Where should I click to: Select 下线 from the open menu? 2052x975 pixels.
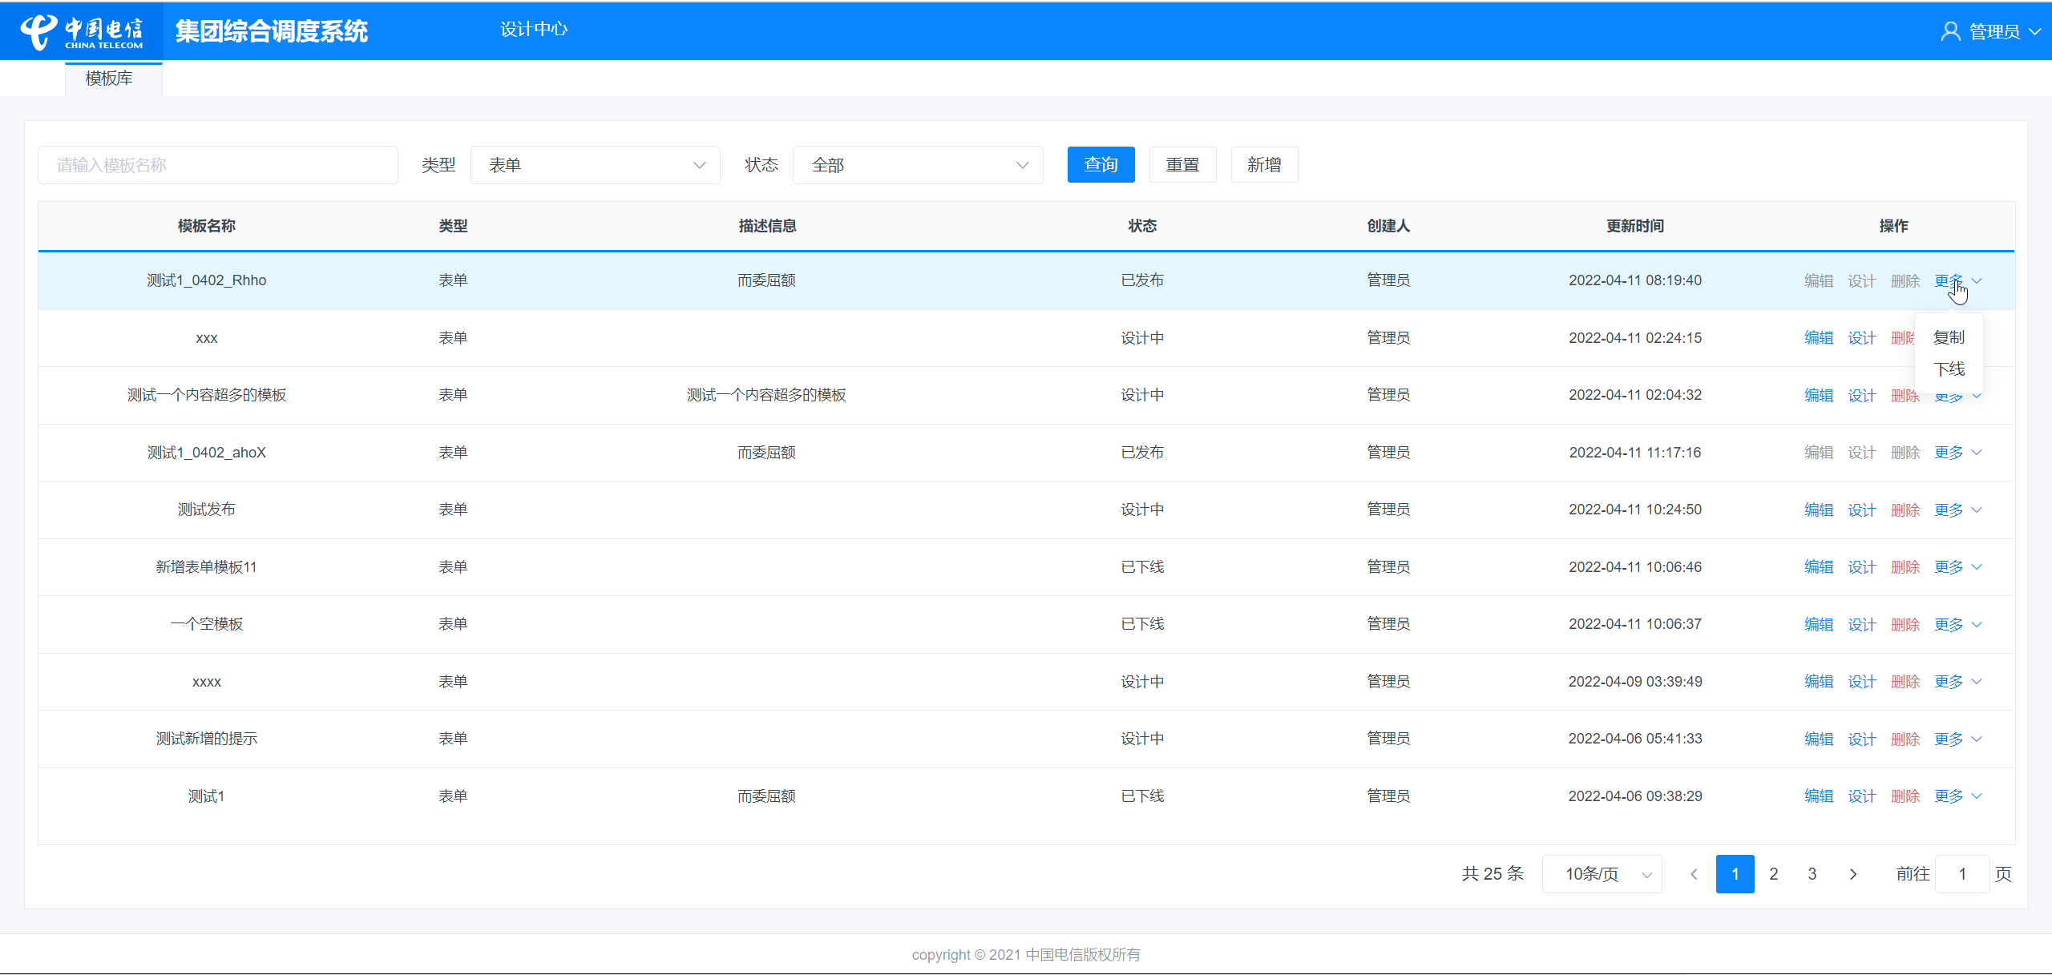point(1949,369)
